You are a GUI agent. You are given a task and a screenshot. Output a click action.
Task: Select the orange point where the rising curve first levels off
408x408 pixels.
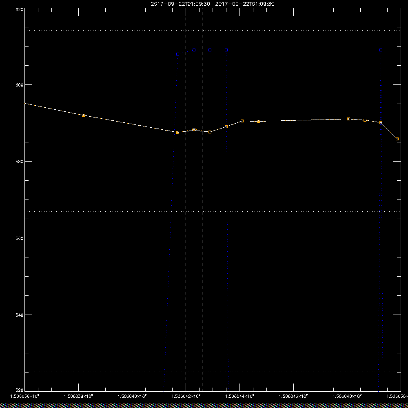242,121
